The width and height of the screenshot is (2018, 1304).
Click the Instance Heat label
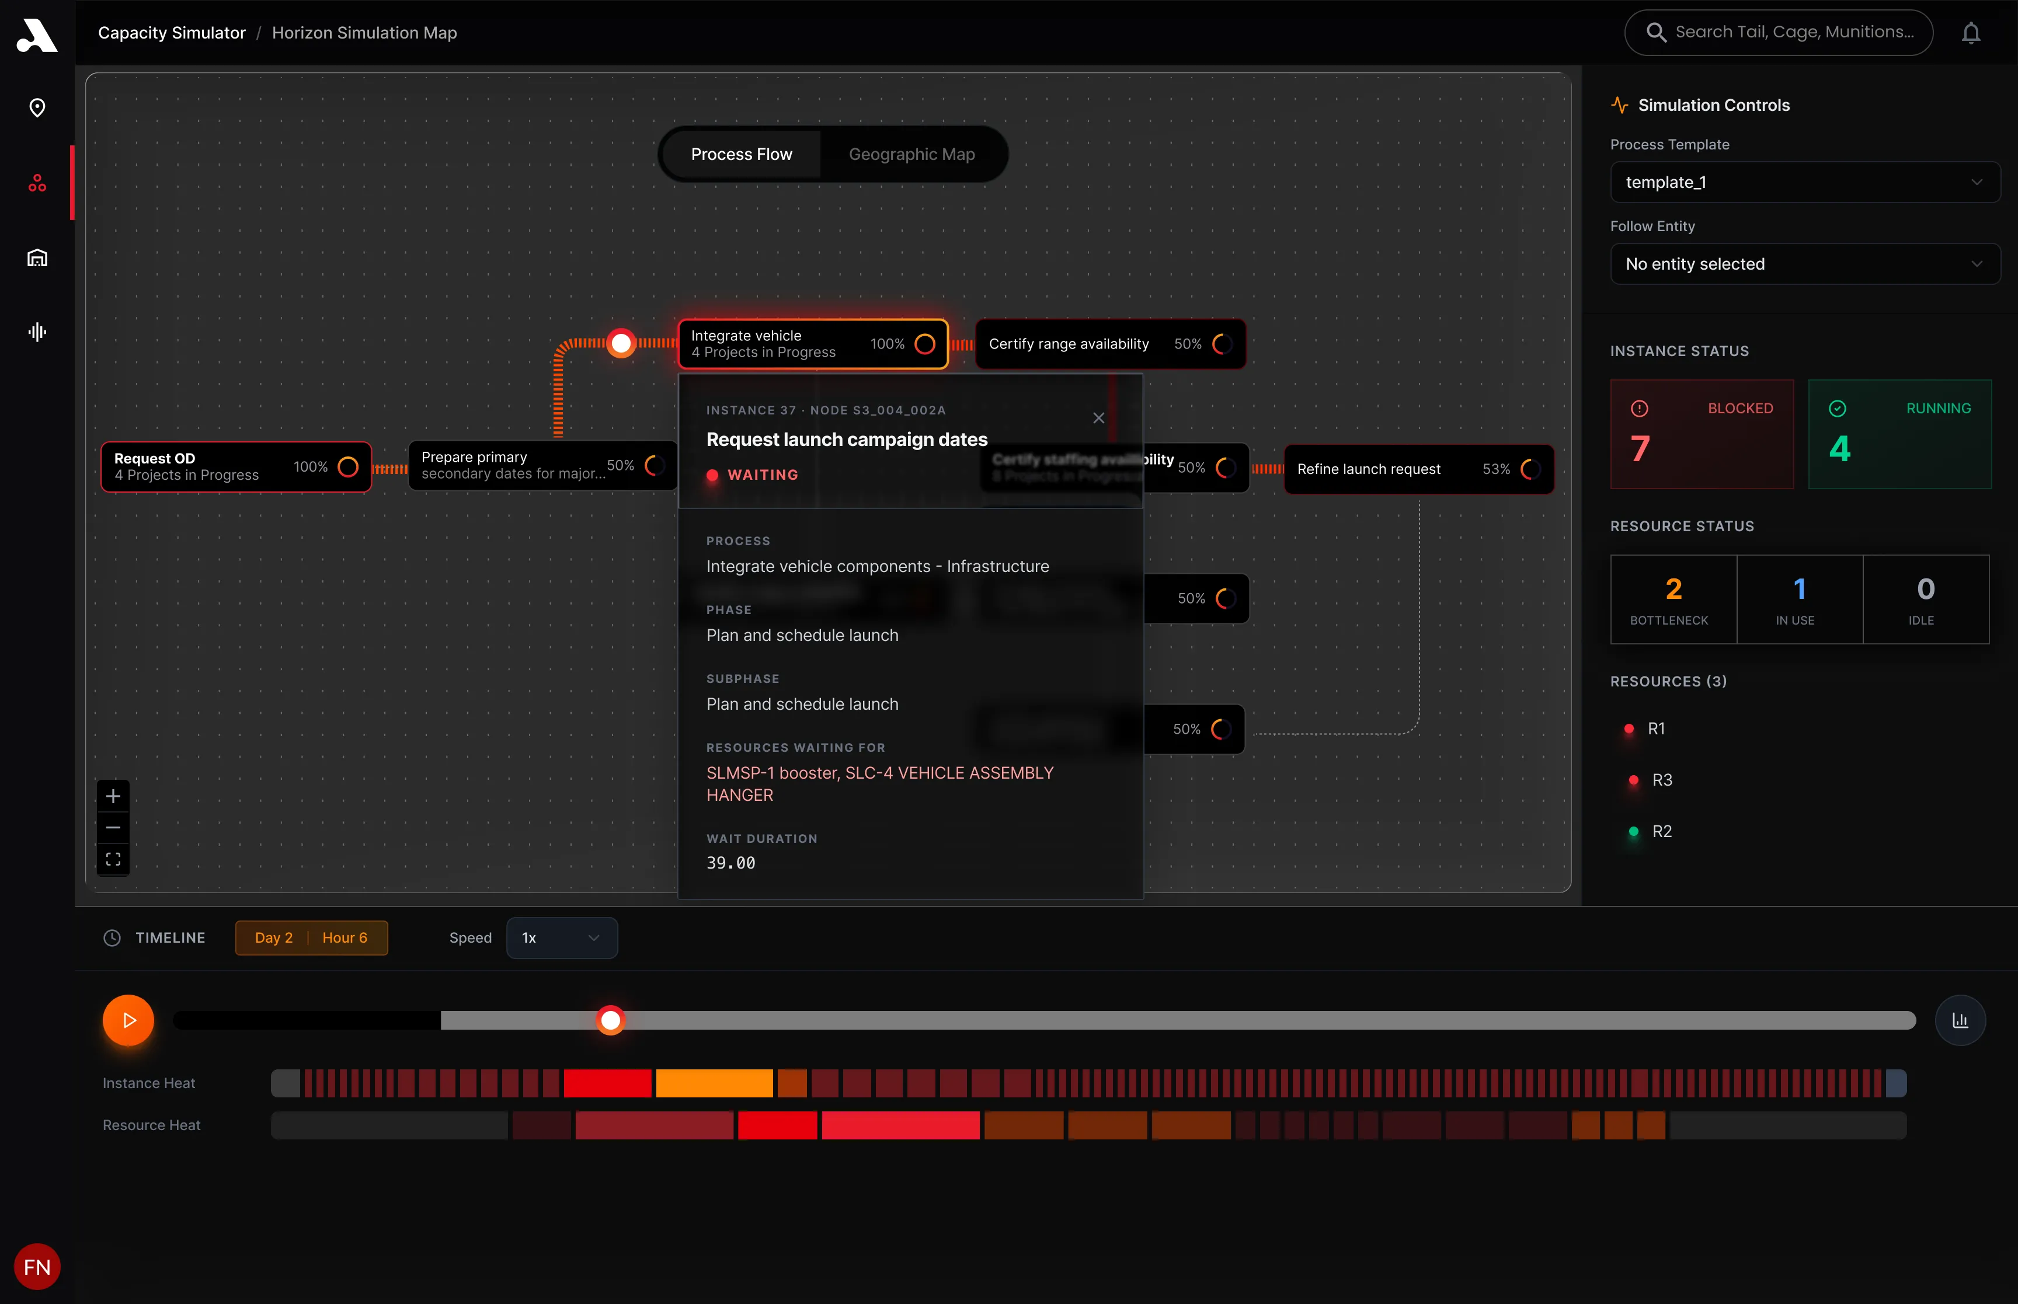[149, 1083]
